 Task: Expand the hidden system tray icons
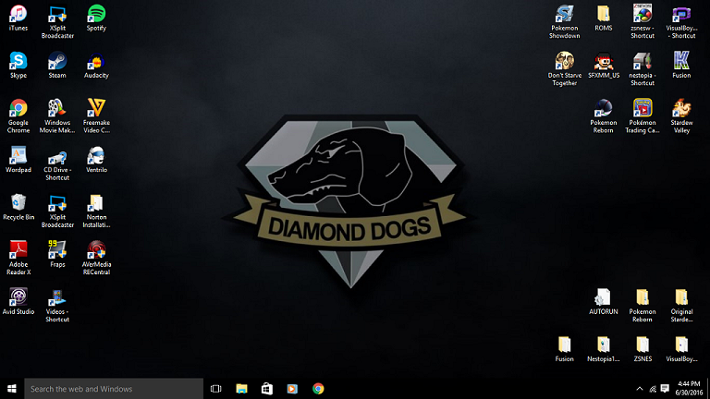640,389
